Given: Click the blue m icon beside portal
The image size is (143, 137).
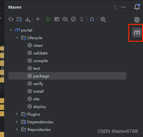Looking at the screenshot, I should [x=18, y=30].
